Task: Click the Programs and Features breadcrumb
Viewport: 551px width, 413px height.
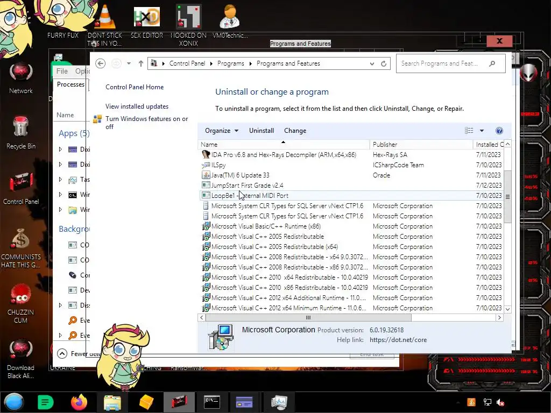Action: click(288, 63)
